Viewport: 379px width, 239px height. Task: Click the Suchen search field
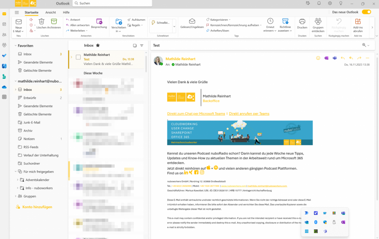pyautogui.click(x=112, y=3)
